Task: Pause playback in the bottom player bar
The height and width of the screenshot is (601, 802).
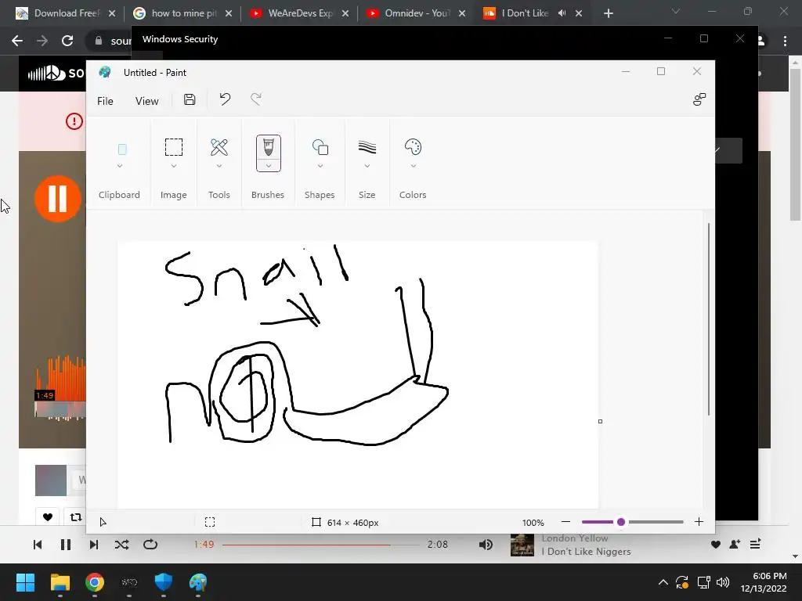Action: (66, 545)
